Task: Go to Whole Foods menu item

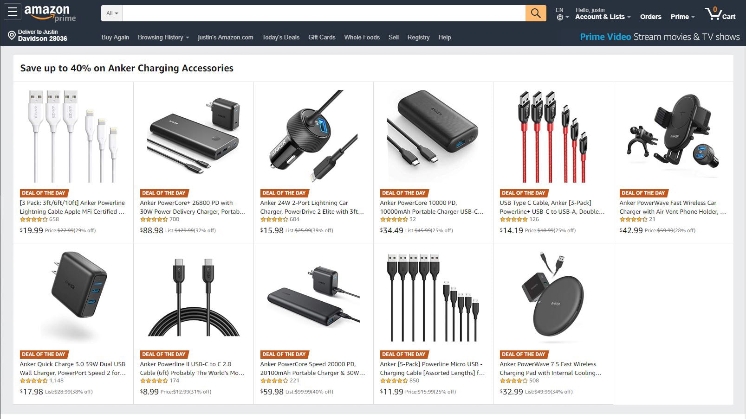Action: point(362,37)
